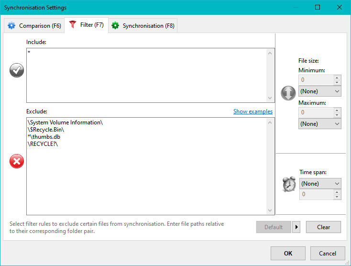Image resolution: width=351 pixels, height=266 pixels.
Task: Click the asterisk entry in Include box
Action: [x=29, y=52]
